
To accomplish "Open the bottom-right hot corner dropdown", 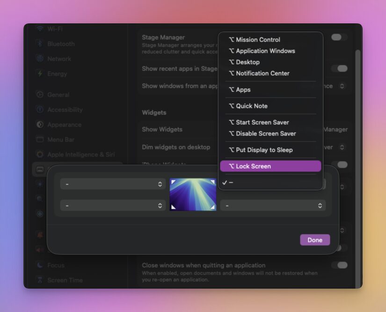I will coord(273,206).
